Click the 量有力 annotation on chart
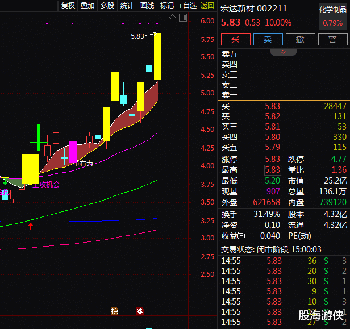This screenshot has height=329, width=350. tap(82, 164)
